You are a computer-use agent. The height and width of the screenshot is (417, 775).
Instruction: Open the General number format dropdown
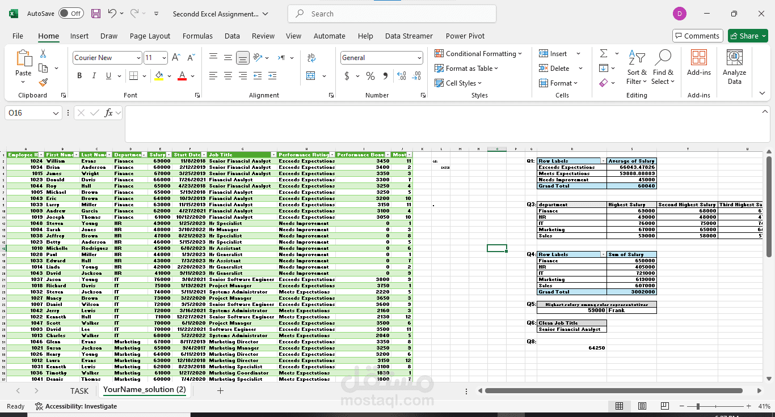(x=419, y=58)
